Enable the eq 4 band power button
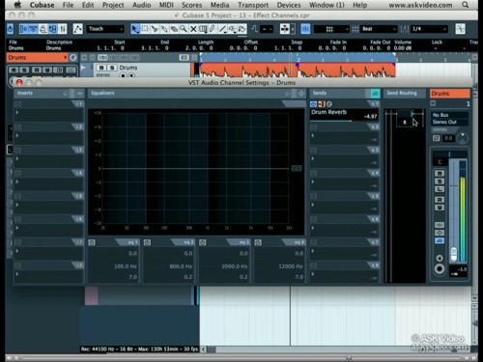The height and width of the screenshot is (362, 483). click(x=258, y=242)
